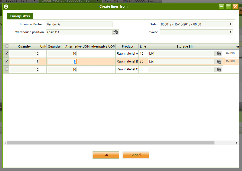Open storage bin selector for Raw material A
This screenshot has width=242, height=171.
pos(219,54)
